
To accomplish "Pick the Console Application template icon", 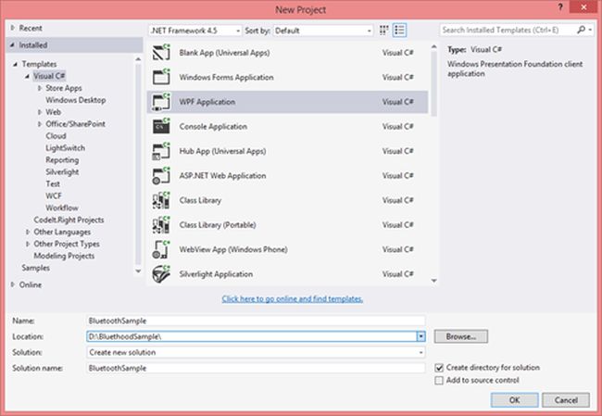I will [161, 126].
